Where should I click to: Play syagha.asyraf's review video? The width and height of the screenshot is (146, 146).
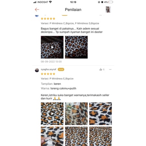click(52, 114)
